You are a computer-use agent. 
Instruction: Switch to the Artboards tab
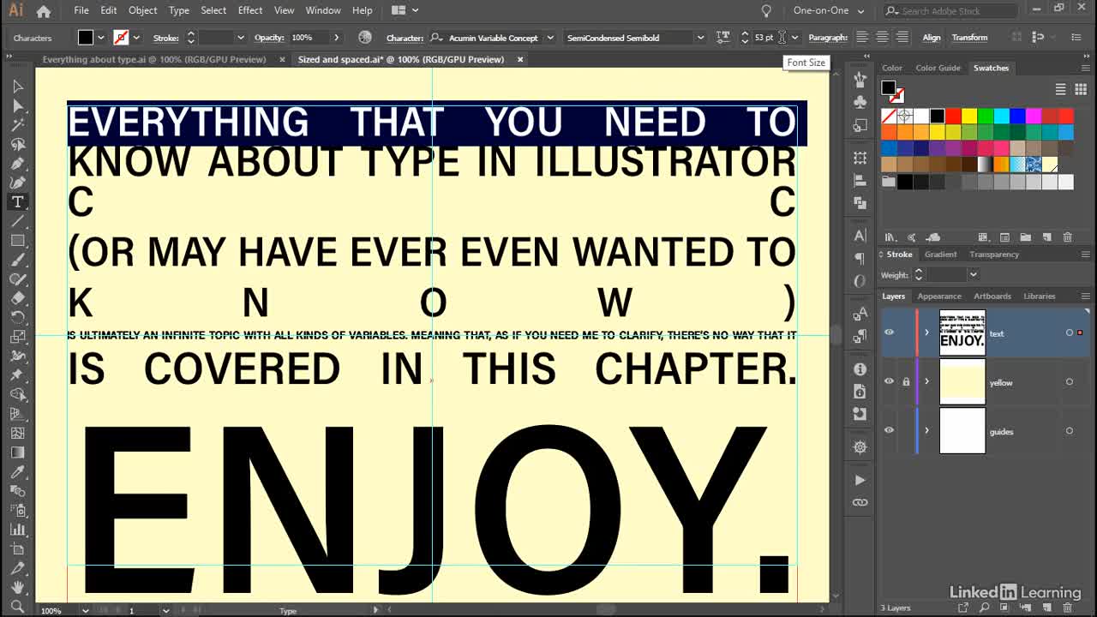click(x=992, y=296)
